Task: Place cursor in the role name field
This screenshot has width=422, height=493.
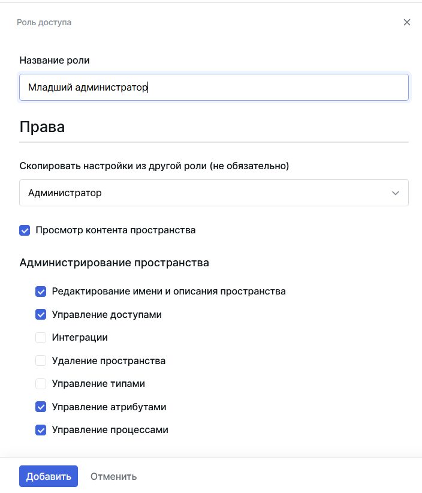Action: pos(213,87)
